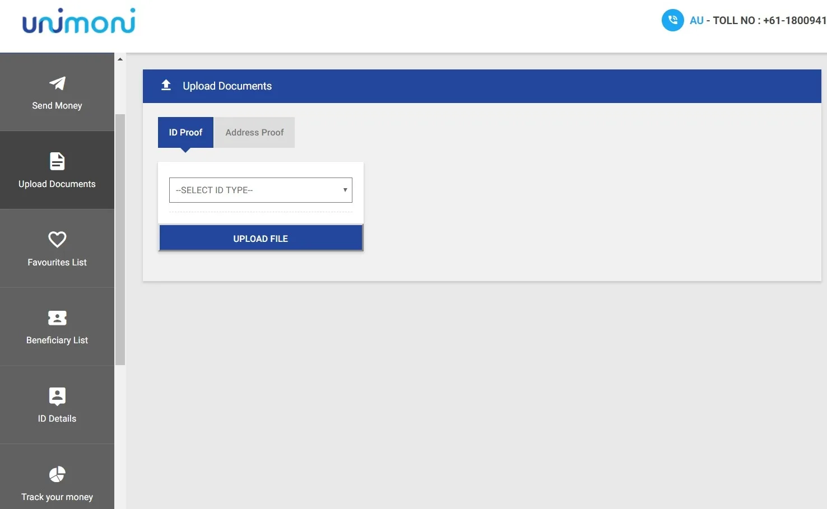Click the upload arrow icon in header

click(166, 85)
